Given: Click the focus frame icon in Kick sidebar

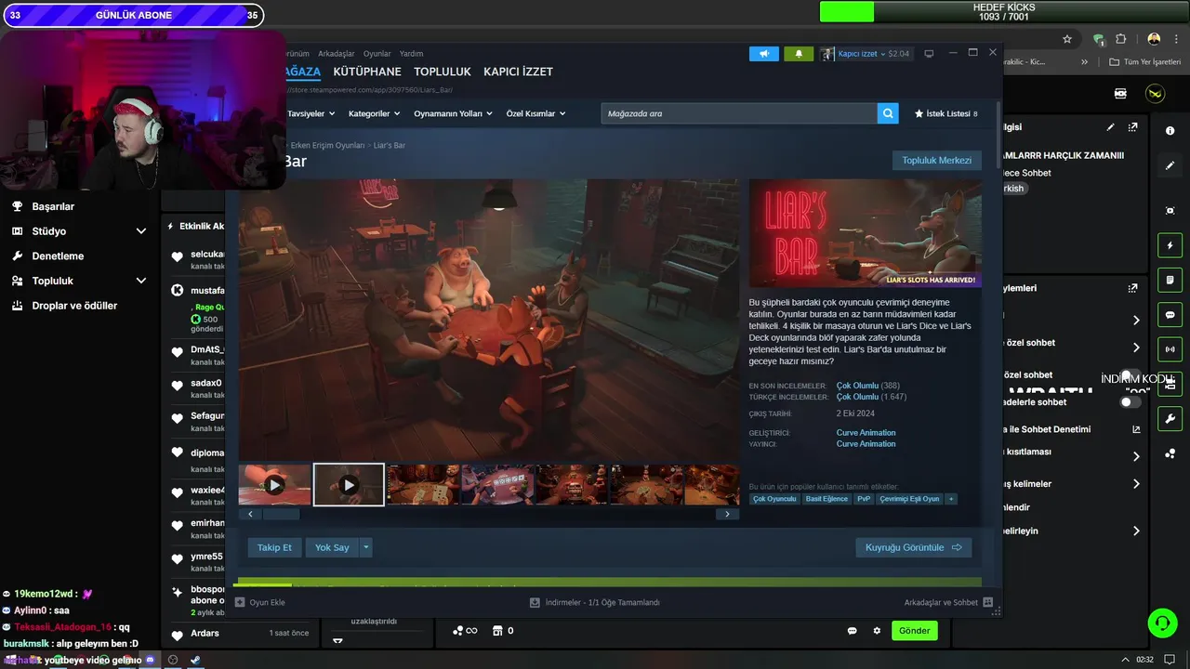Looking at the screenshot, I should pos(1170,211).
